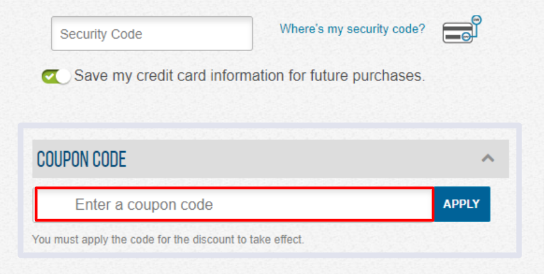The height and width of the screenshot is (274, 544).
Task: Click the up arrow in the Coupon Code header
Action: [488, 159]
